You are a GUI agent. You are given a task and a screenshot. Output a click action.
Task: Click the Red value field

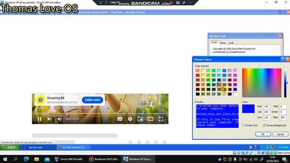point(283,106)
